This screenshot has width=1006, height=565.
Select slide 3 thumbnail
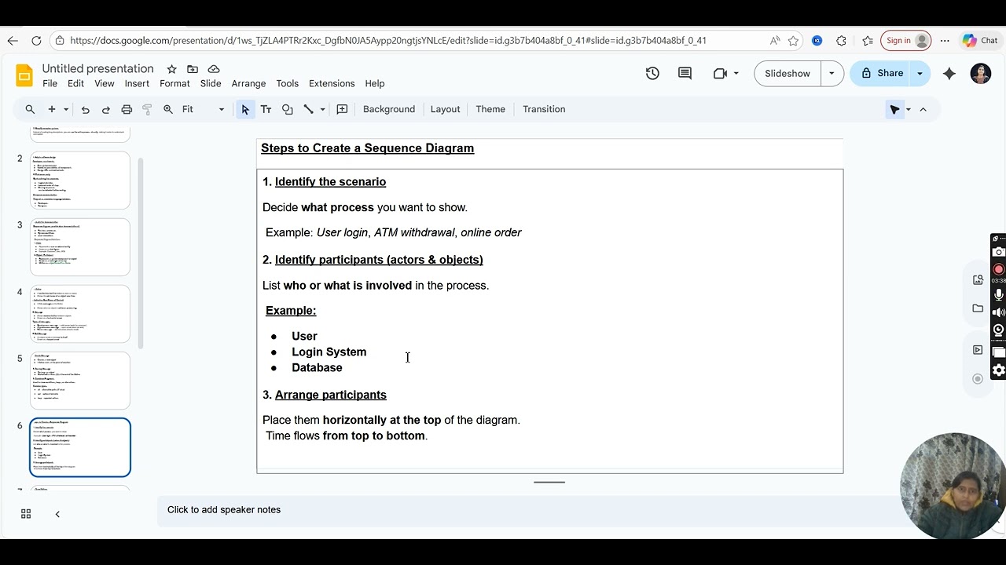point(80,246)
